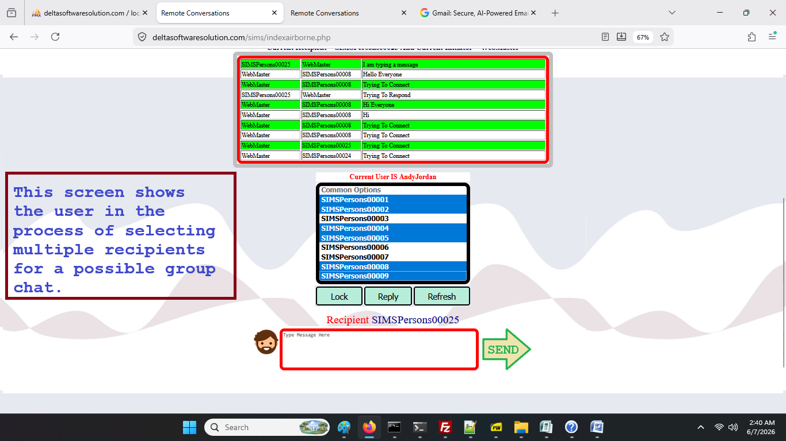Show hidden system tray icons
Screen dimensions: 786x441
coord(700,427)
